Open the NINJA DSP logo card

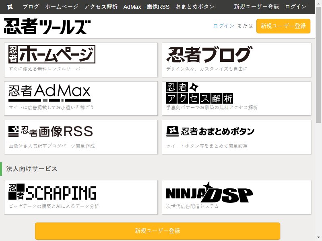coord(236,197)
